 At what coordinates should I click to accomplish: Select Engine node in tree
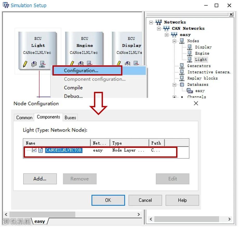pyautogui.click(x=202, y=53)
